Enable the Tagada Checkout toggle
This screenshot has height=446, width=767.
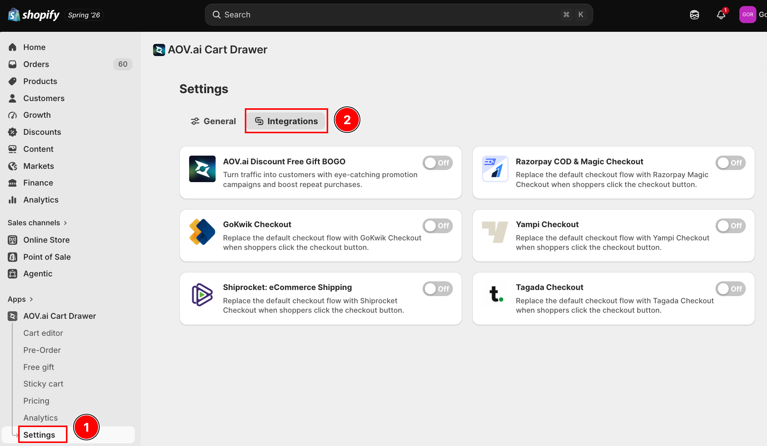point(731,289)
